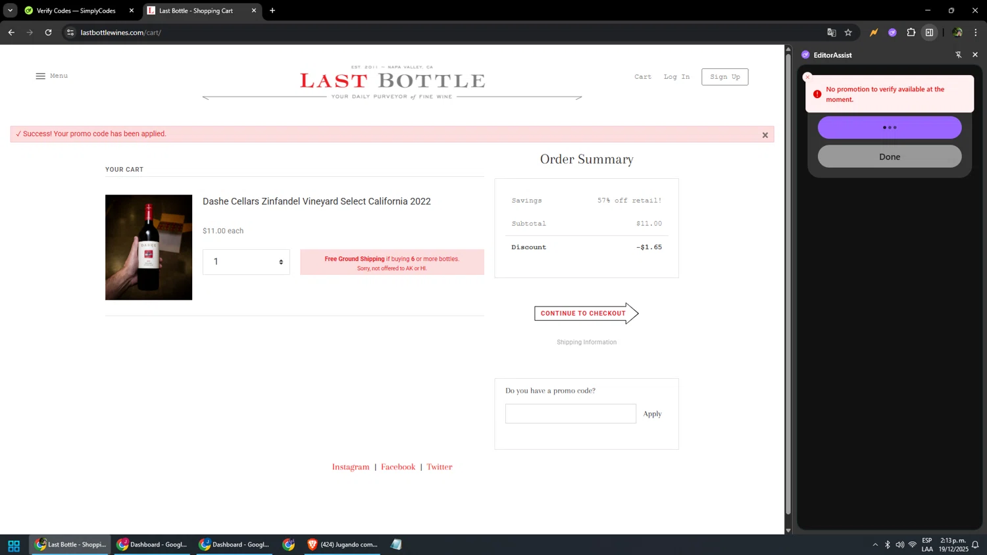The image size is (987, 555).
Task: Dismiss the No promotion error notification
Action: pyautogui.click(x=808, y=77)
